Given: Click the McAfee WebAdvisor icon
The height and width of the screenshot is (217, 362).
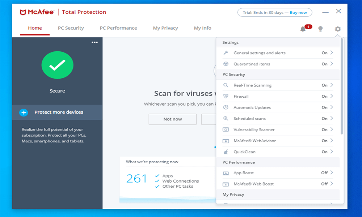Looking at the screenshot, I should pos(226,141).
